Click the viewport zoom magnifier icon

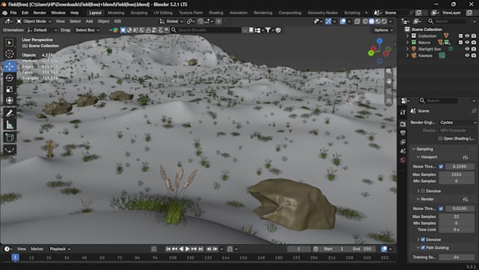pos(389,71)
